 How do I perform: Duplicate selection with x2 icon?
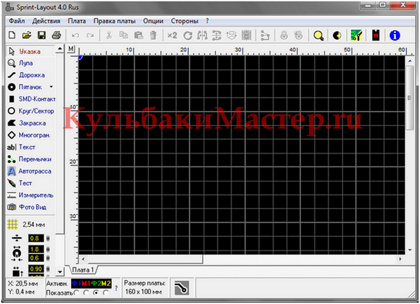[172, 35]
